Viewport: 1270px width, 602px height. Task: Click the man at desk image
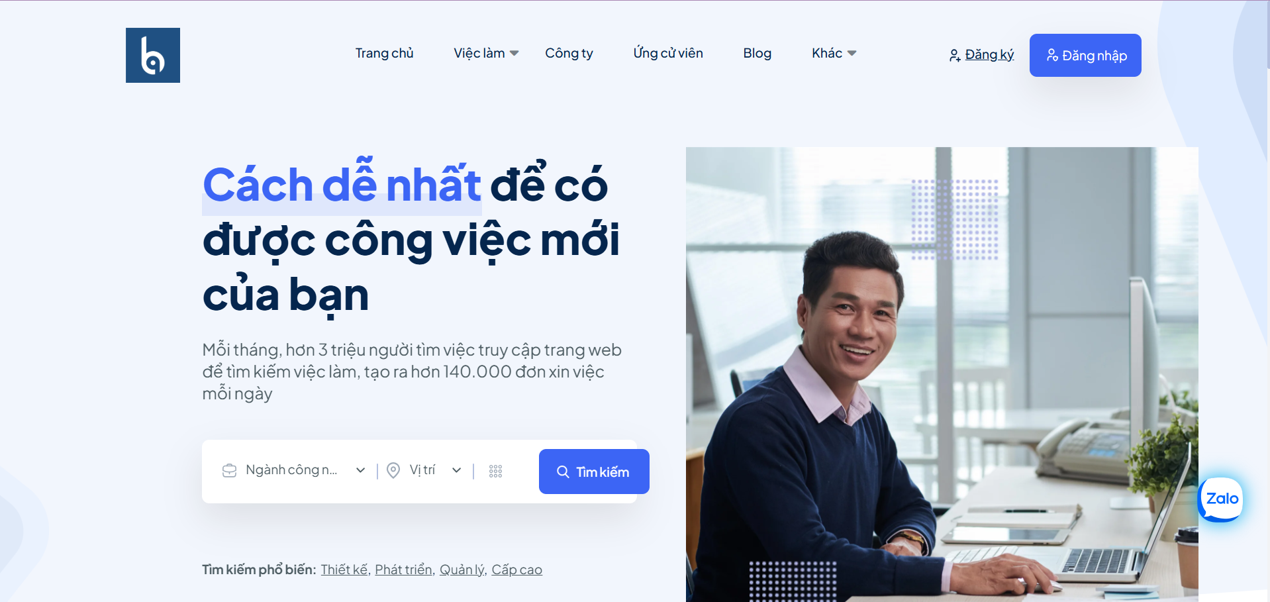tap(942, 374)
